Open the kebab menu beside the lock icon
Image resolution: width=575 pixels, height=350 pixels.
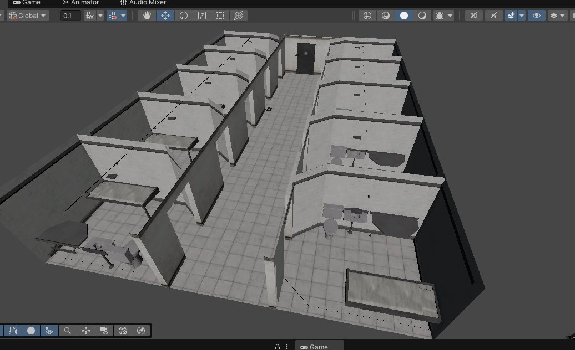tap(287, 346)
